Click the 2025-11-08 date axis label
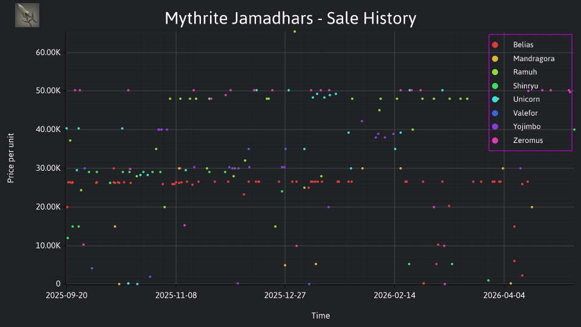The image size is (581, 327). 176,296
